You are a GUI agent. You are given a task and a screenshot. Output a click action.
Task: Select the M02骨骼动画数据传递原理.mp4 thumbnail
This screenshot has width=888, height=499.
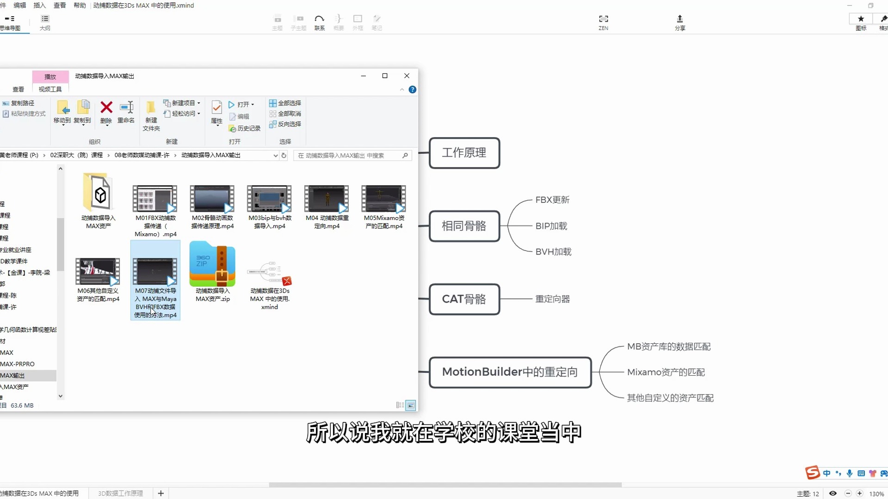[x=212, y=199]
